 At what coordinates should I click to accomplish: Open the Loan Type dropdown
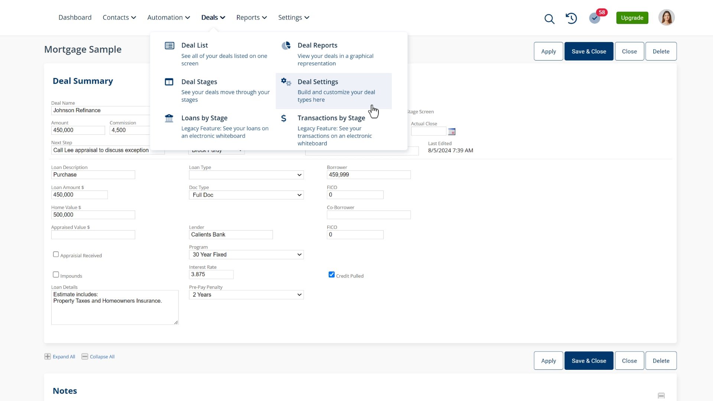(x=246, y=175)
